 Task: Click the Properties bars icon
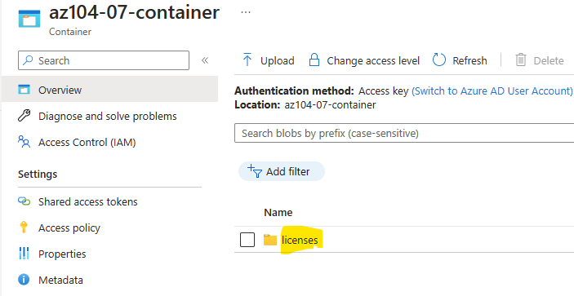click(24, 254)
